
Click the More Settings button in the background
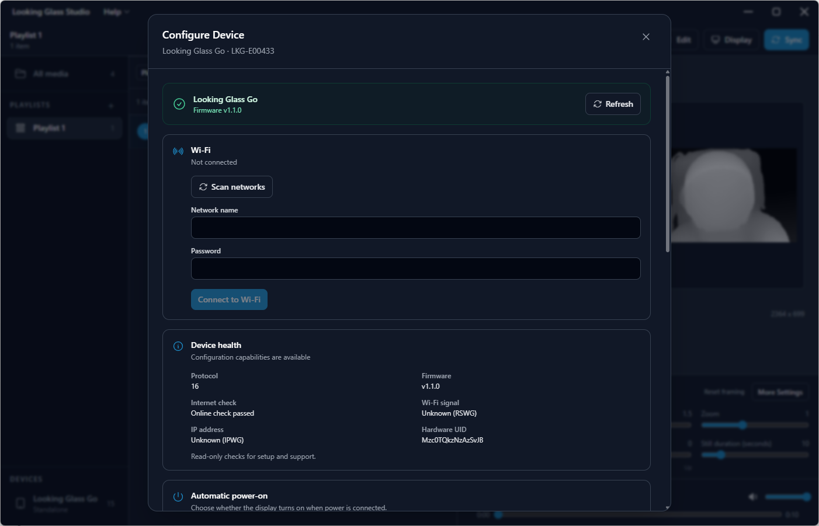(780, 392)
